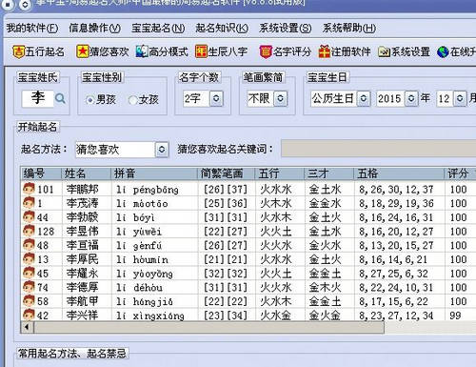Select the name 李鹏邦
476x367 pixels.
pos(82,190)
